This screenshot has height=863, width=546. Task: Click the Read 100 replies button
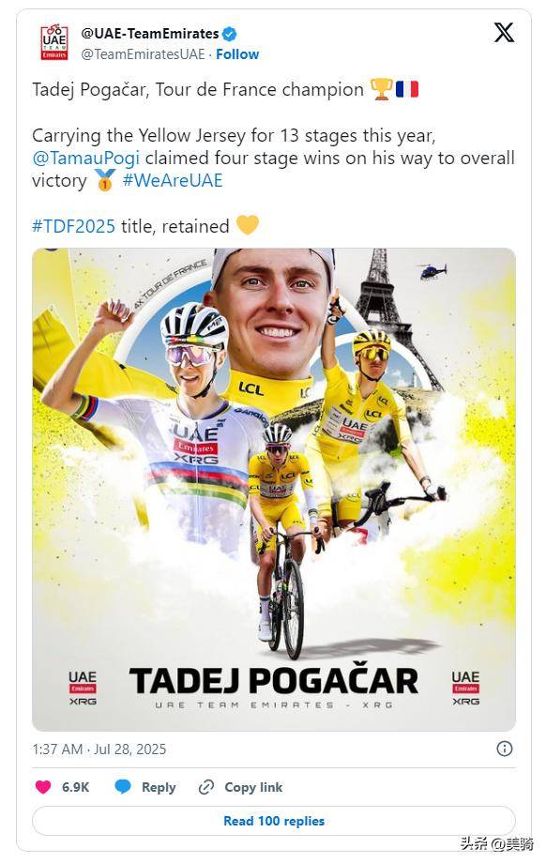(x=274, y=821)
